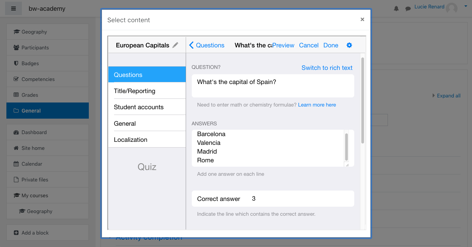Screen dimensions: 472x247
Task: Select the Student accounts tab
Action: tap(139, 107)
